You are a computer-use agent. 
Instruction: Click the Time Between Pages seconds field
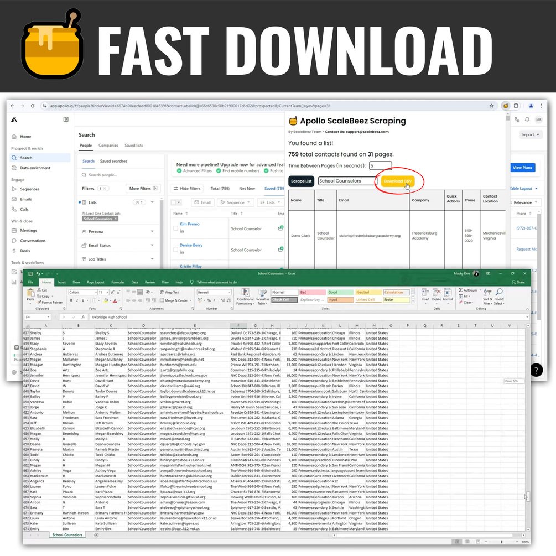(381, 165)
